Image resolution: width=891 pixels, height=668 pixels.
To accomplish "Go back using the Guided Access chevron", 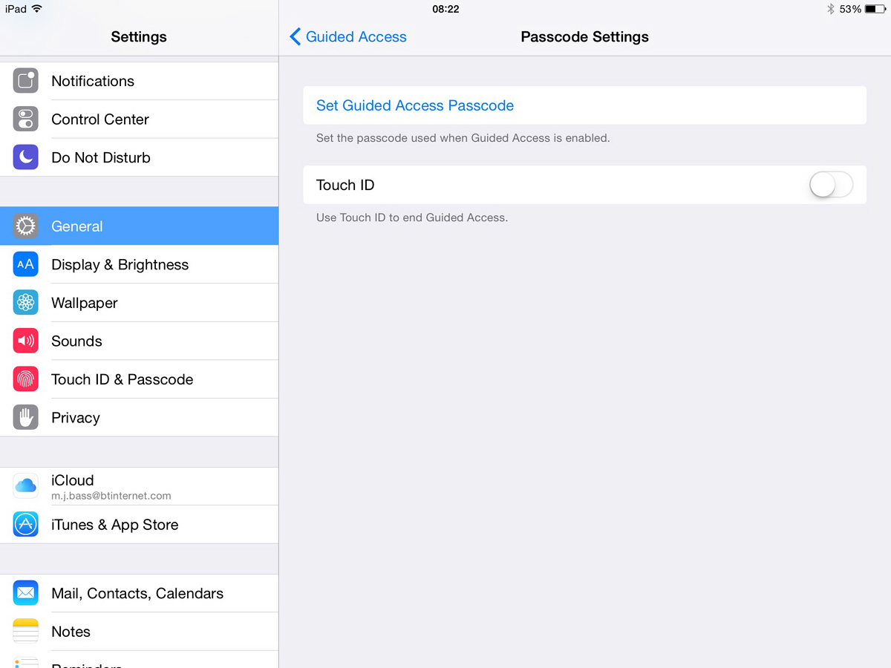I will [295, 36].
